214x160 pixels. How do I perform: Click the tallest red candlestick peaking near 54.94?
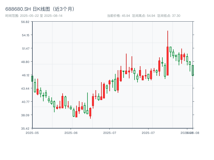coord(168,61)
